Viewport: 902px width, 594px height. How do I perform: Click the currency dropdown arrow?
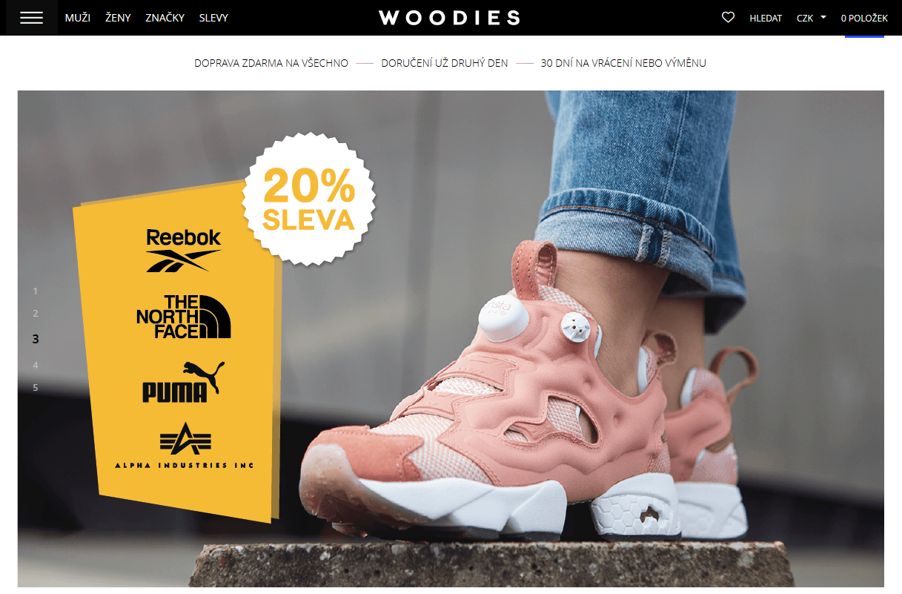pos(823,17)
